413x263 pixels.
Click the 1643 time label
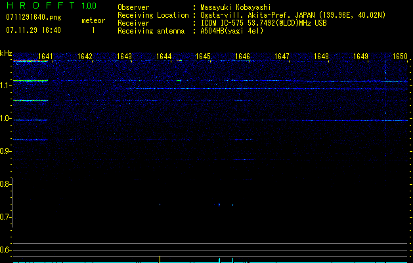click(125, 57)
